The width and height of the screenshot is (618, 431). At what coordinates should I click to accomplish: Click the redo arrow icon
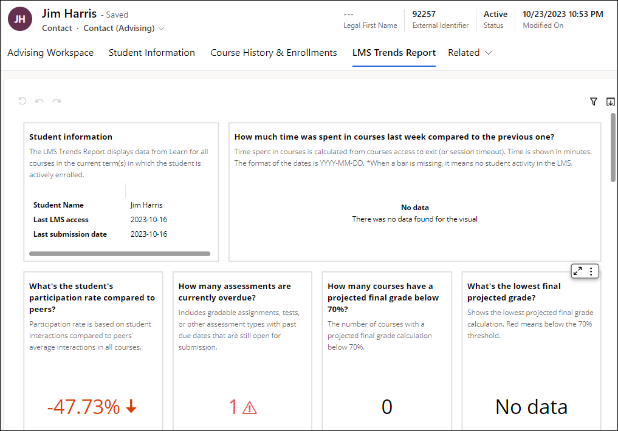tap(57, 101)
